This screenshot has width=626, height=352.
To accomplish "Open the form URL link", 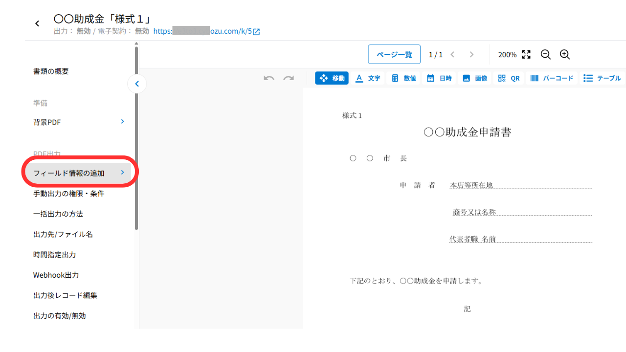I will (206, 30).
